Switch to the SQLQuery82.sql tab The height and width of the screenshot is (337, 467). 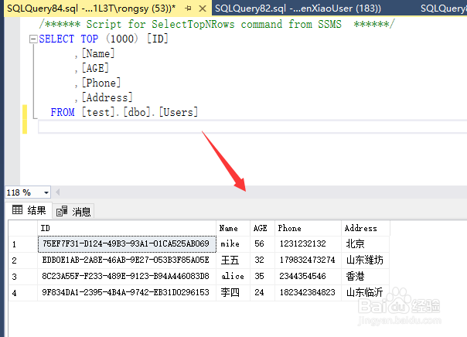click(298, 9)
